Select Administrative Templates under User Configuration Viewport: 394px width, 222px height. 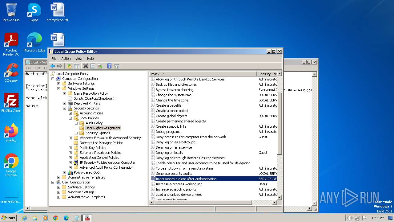[x=86, y=197]
